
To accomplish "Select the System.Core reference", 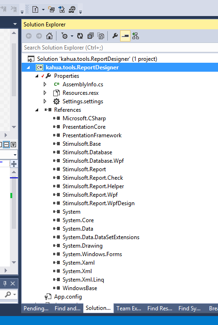I will point(78,220).
